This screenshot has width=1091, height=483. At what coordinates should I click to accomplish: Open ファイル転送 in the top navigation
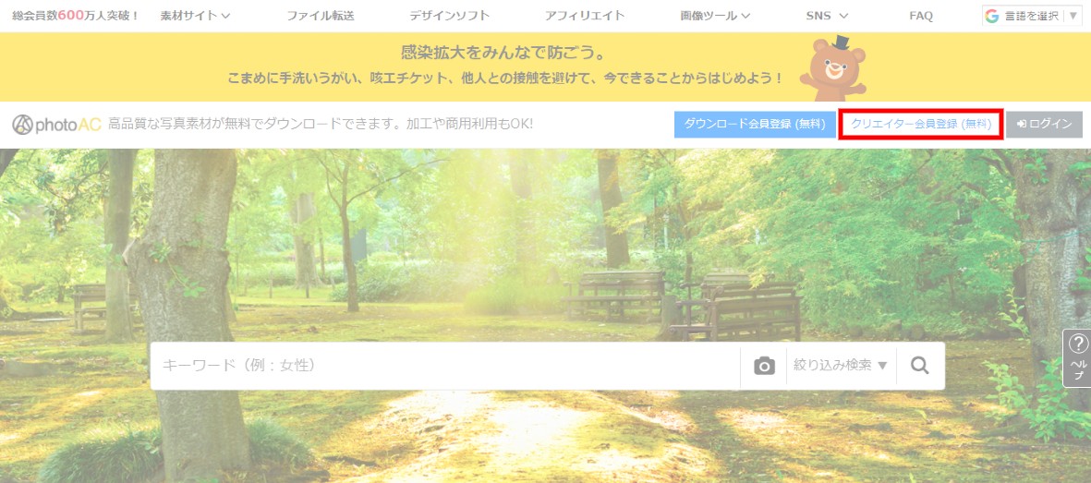320,16
